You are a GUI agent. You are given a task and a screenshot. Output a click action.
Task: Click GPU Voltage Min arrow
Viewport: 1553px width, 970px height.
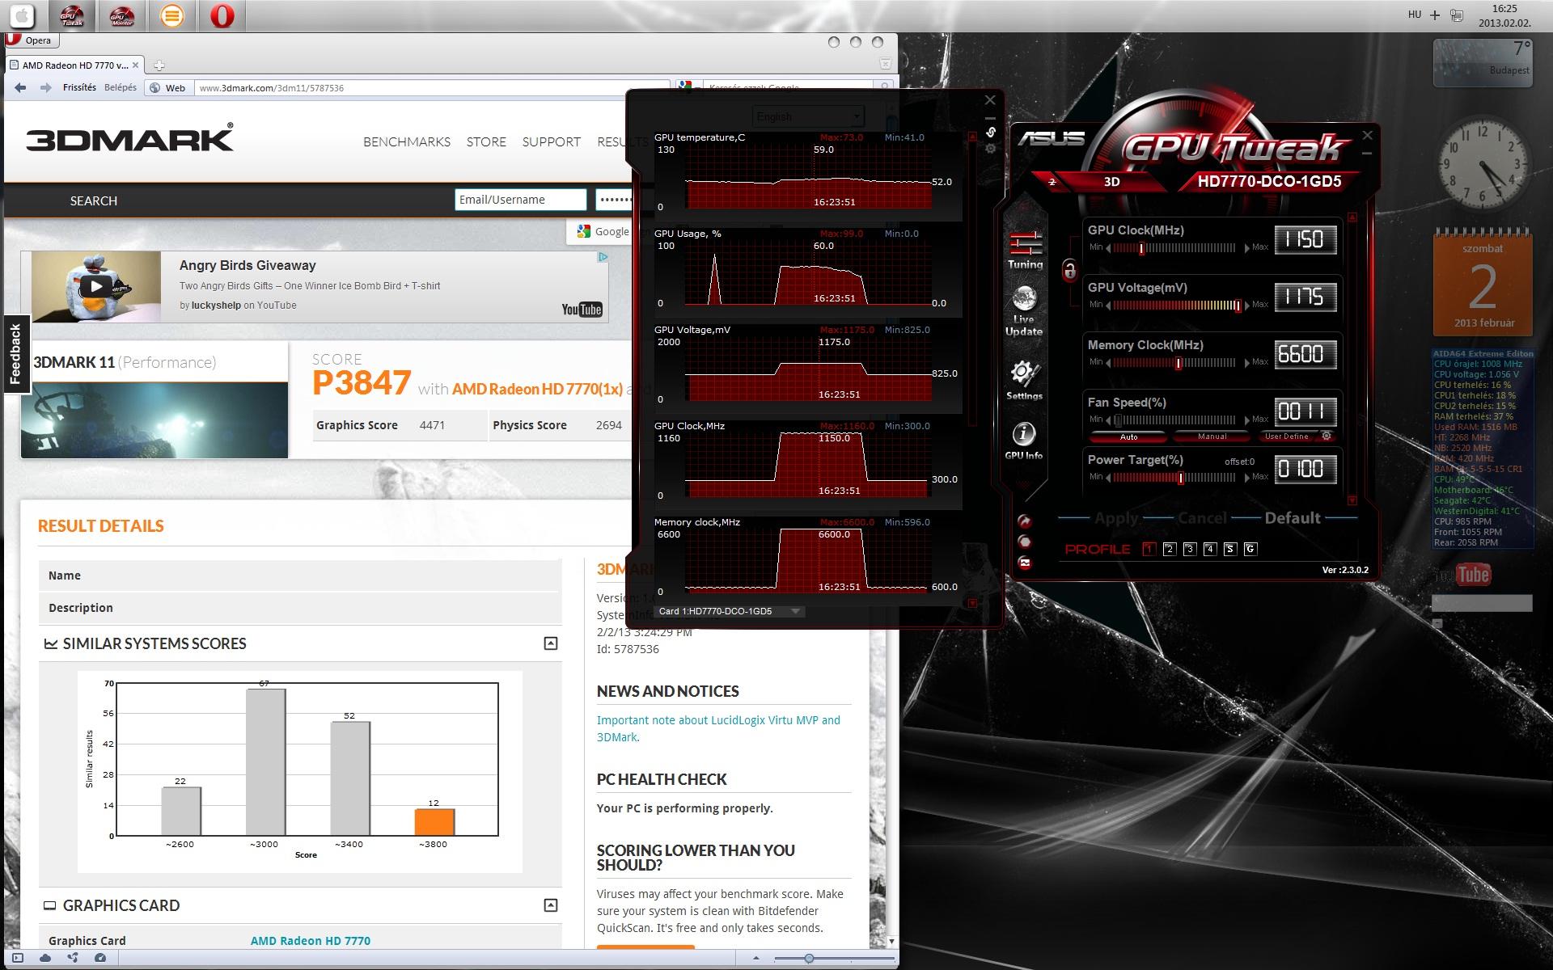[x=1107, y=306]
